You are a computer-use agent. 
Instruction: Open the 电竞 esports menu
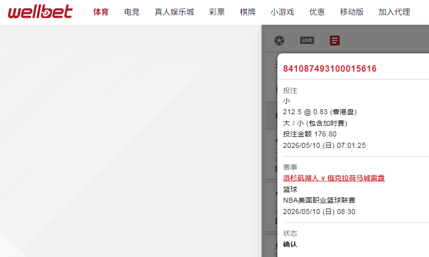pyautogui.click(x=132, y=12)
